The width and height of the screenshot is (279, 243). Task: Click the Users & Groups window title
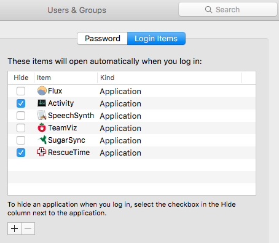pyautogui.click(x=77, y=10)
